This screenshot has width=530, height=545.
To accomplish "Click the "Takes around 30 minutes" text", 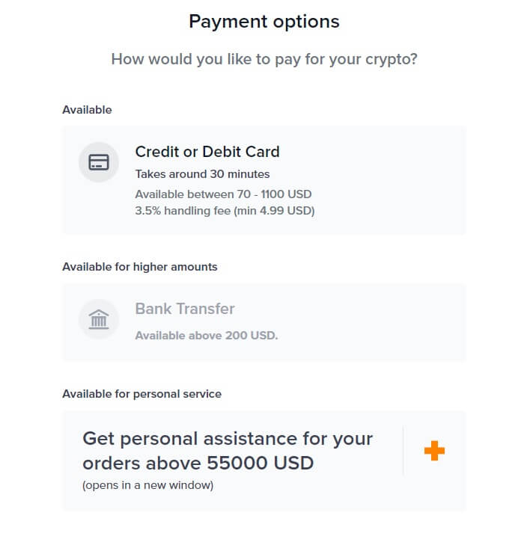I will [x=202, y=174].
